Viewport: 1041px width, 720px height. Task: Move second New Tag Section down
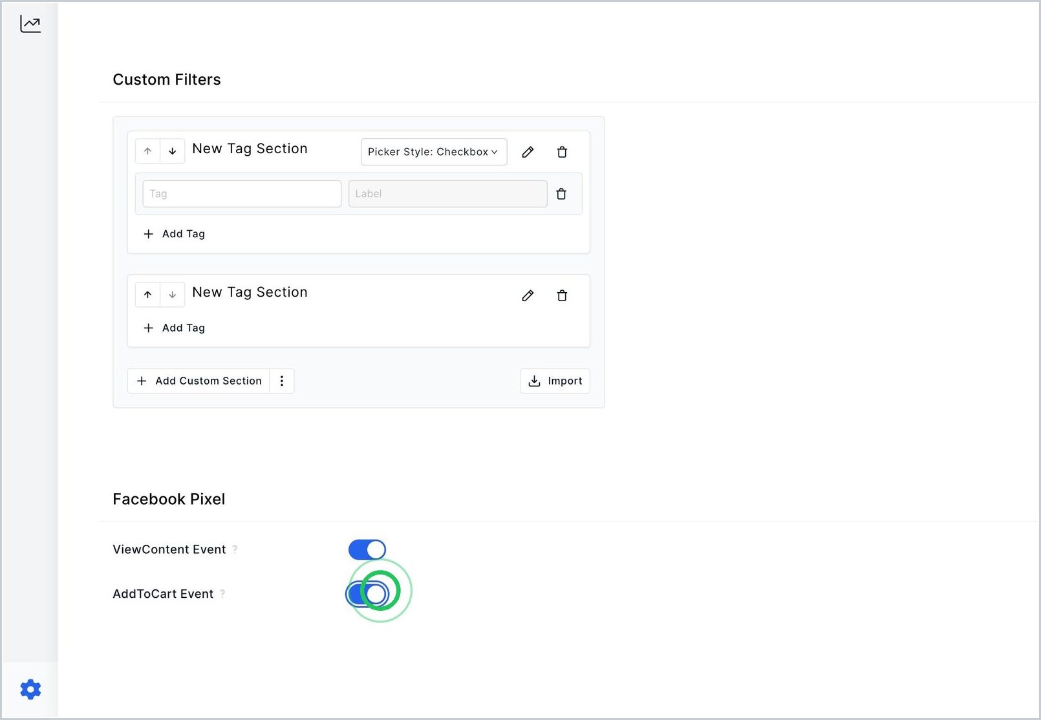pyautogui.click(x=173, y=295)
